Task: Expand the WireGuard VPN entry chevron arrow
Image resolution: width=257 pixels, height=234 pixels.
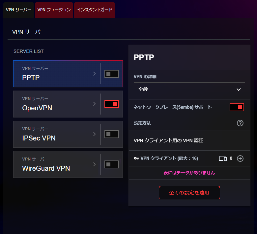Action: [x=95, y=164]
